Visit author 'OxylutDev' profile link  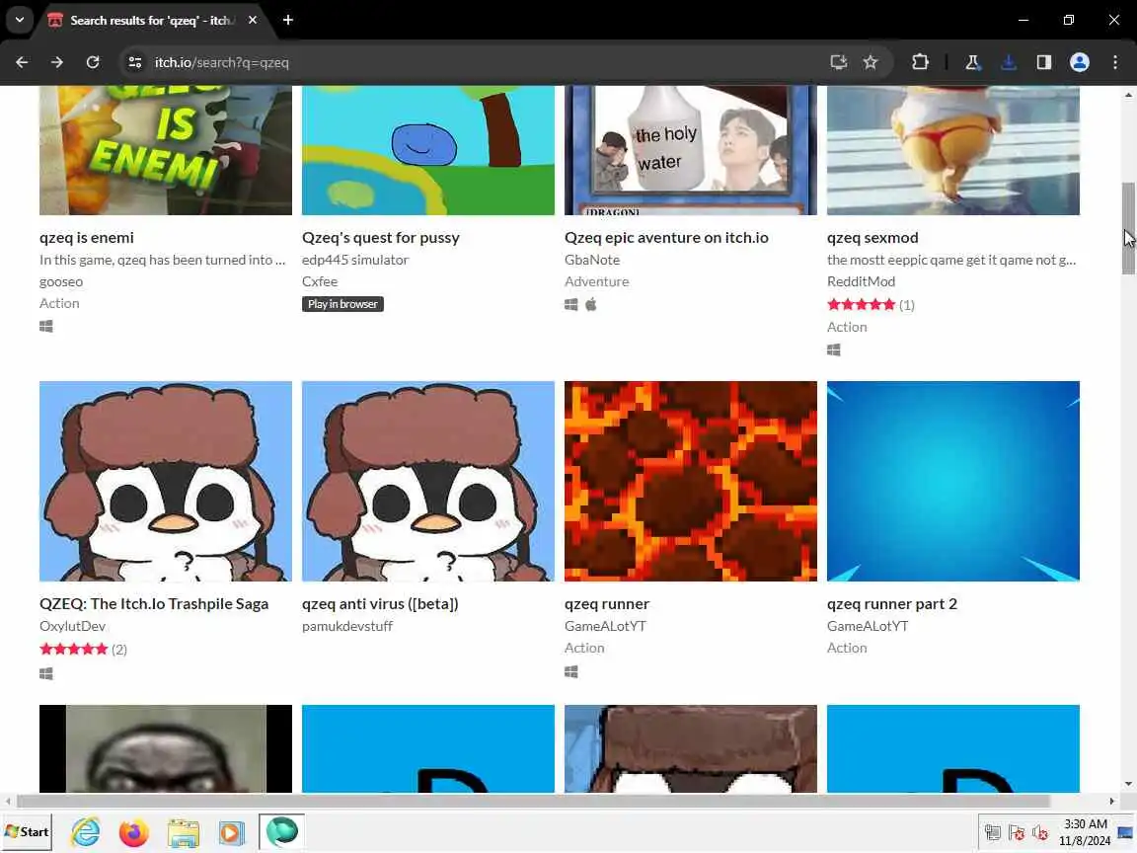coord(72,626)
